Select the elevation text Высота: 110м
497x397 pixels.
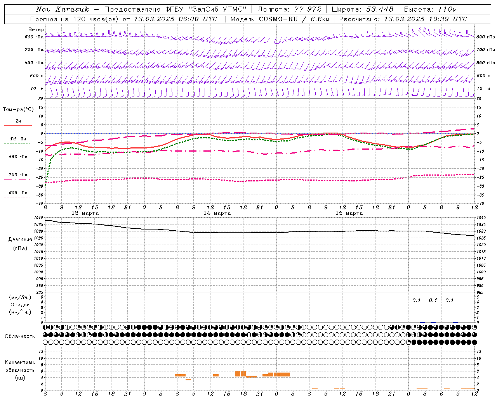[430, 9]
